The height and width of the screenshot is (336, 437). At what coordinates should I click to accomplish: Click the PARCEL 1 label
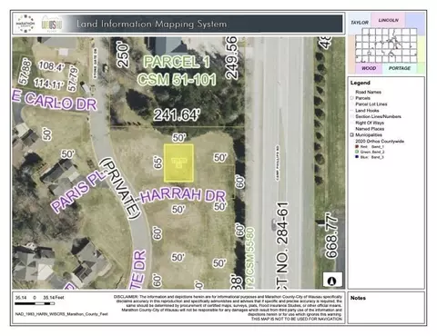[x=177, y=62]
